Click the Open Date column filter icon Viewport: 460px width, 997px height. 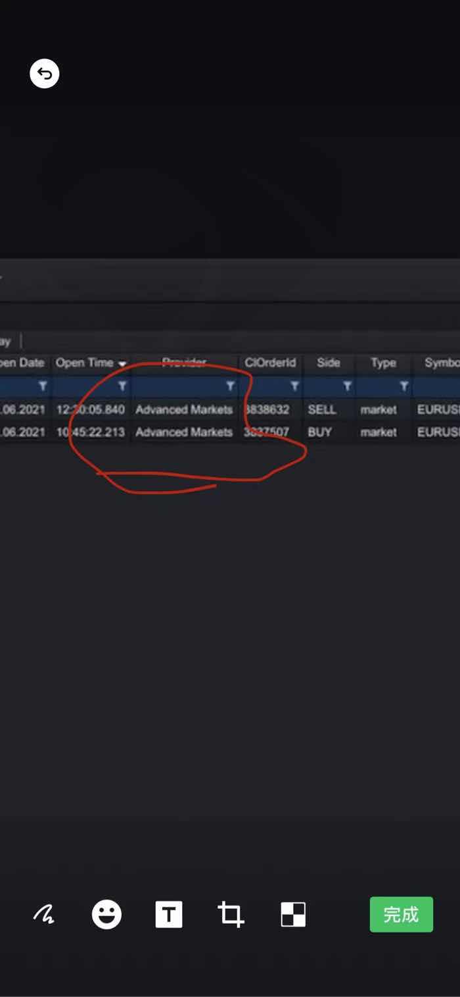click(x=43, y=386)
